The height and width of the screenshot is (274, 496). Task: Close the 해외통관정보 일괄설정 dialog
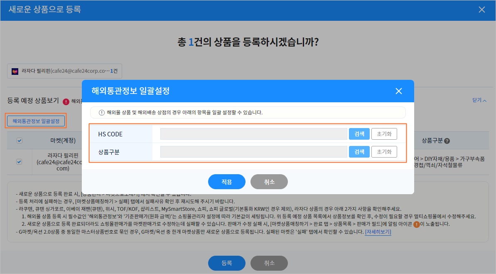point(398,91)
